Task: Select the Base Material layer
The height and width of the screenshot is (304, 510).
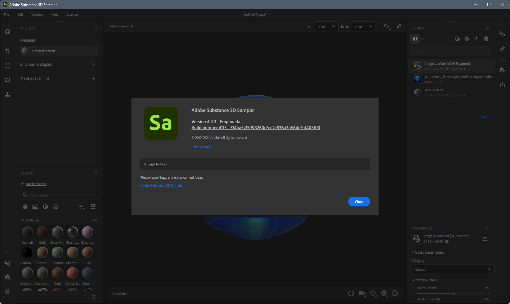Action: point(451,92)
